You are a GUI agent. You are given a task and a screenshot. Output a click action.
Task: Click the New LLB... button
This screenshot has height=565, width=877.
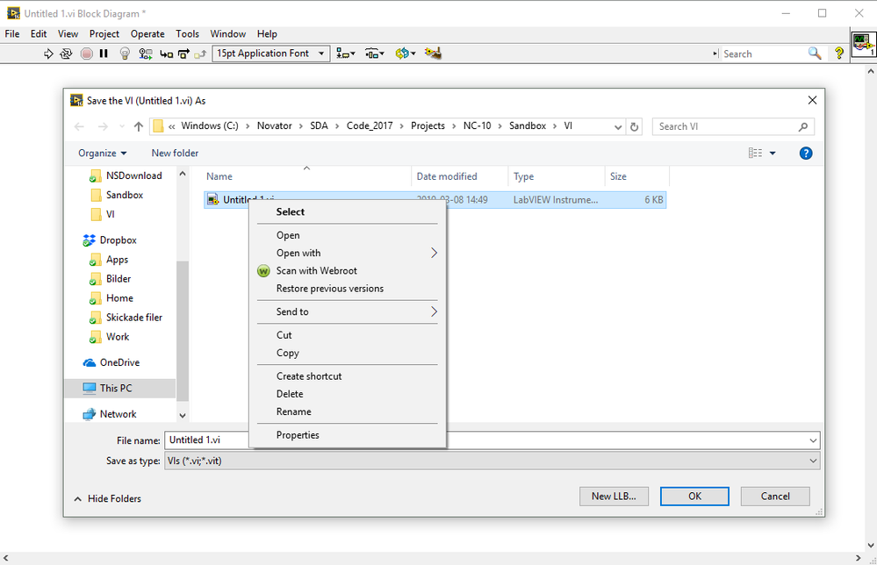pyautogui.click(x=614, y=496)
